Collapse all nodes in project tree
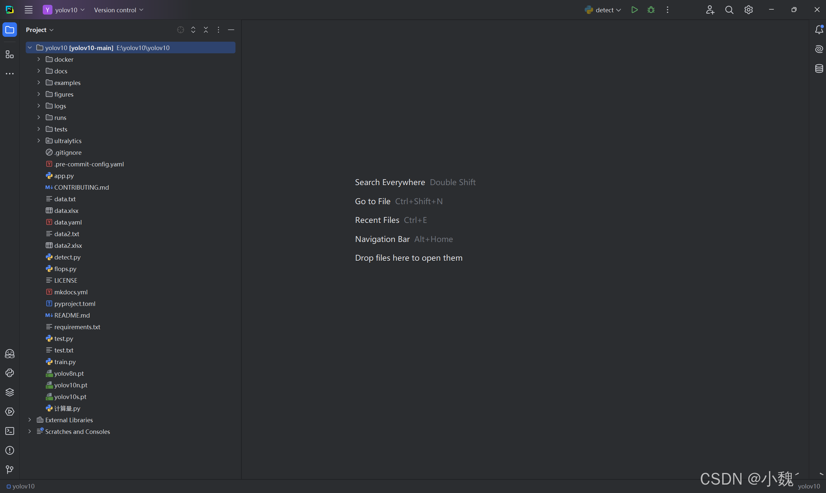 (x=206, y=30)
